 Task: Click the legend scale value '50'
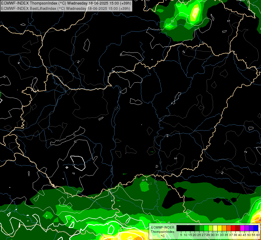(249, 235)
